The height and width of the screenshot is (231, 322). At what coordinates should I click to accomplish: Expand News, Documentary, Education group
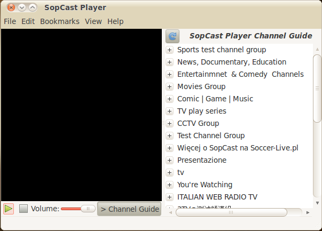[x=170, y=62]
